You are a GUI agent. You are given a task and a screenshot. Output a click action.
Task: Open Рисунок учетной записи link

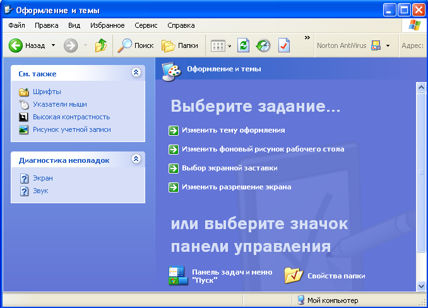(x=72, y=129)
